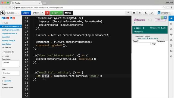
Task: Click the Password input in preview
Action: click(142, 44)
